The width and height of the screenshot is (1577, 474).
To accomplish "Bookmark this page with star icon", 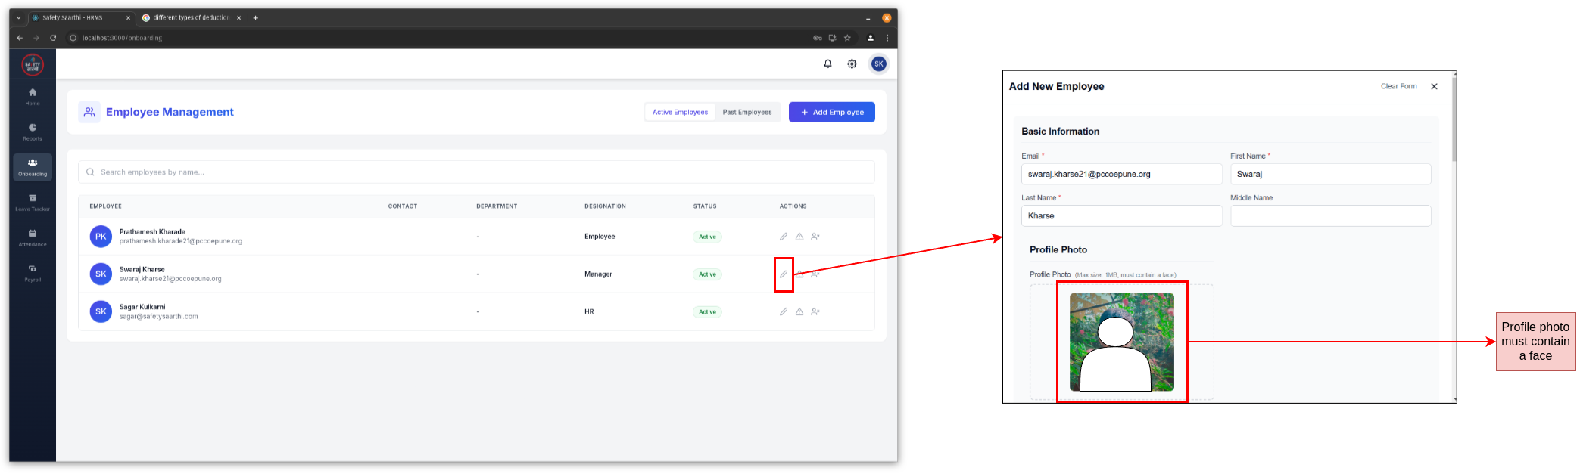I will coord(847,38).
